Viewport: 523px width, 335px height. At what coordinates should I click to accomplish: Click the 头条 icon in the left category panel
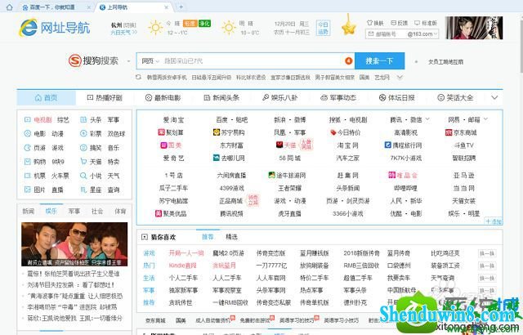pos(83,119)
